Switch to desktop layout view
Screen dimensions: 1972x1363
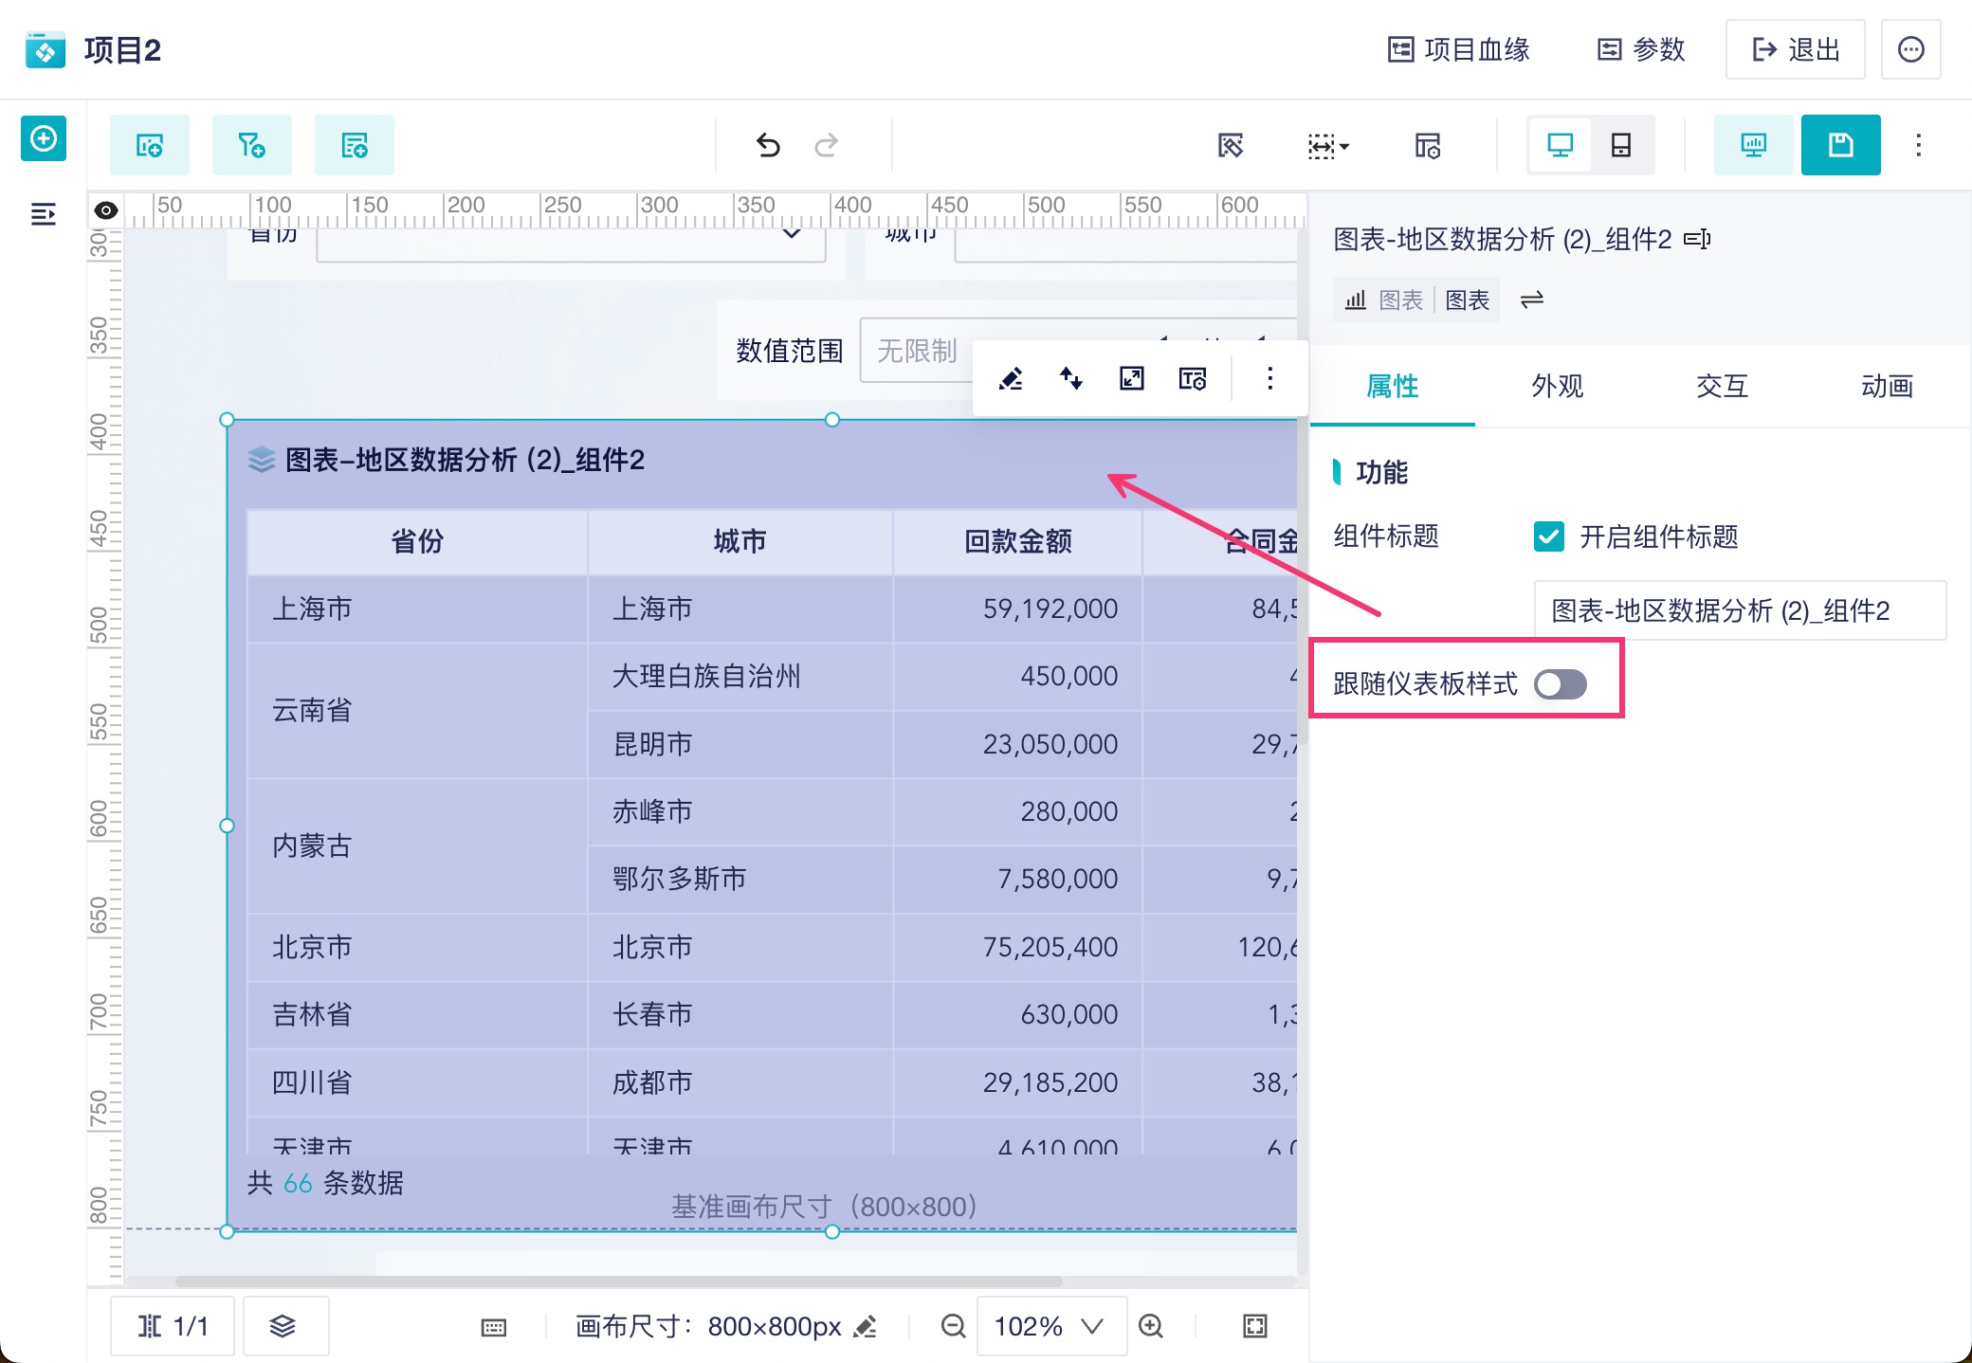coord(1561,145)
